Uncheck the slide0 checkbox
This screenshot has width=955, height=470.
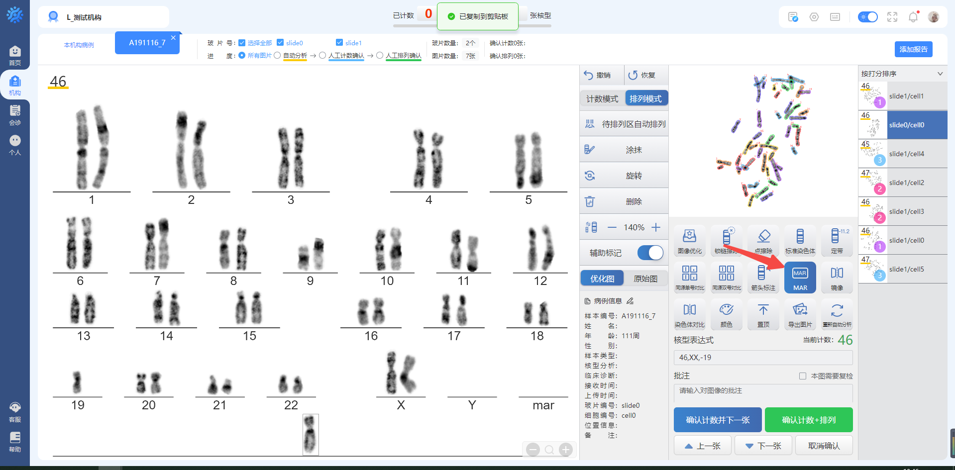tap(280, 43)
